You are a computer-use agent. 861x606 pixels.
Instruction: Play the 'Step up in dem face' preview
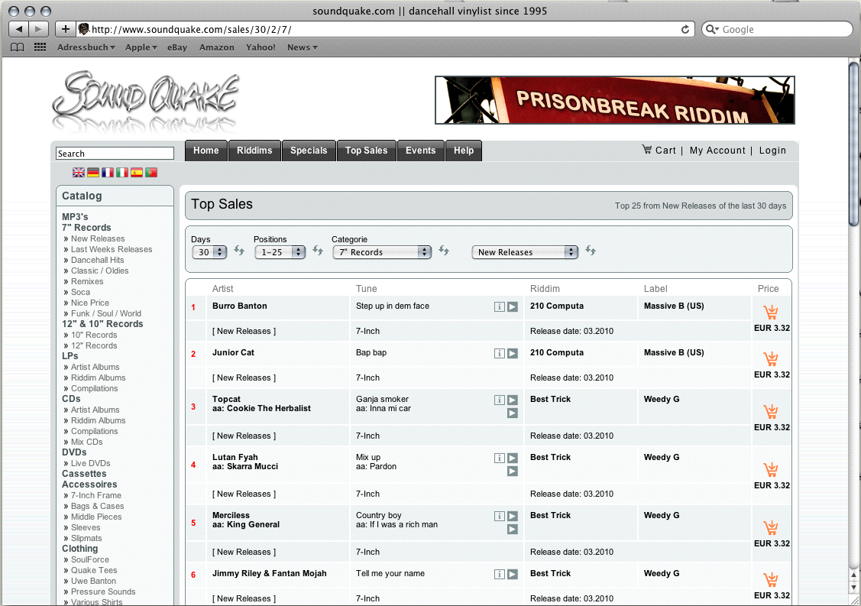513,306
